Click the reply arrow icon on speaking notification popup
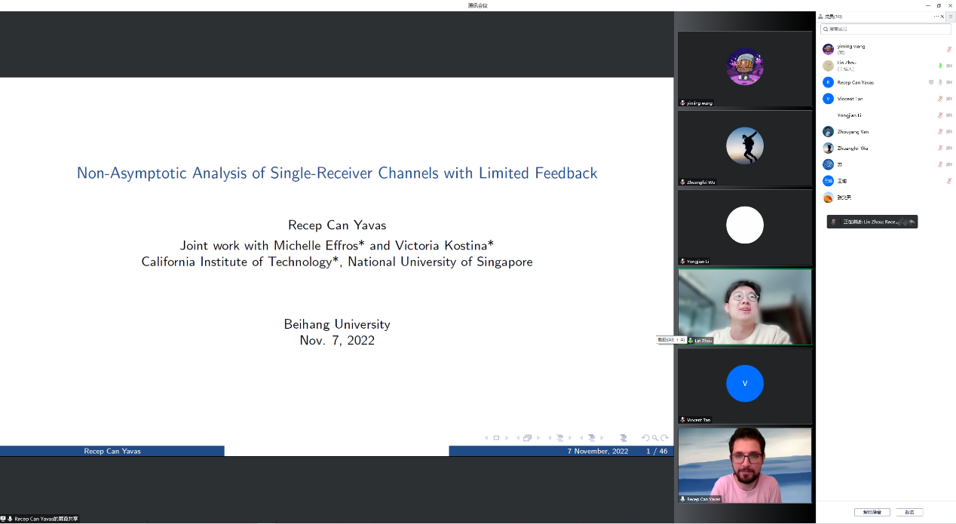The height and width of the screenshot is (524, 956). point(912,222)
